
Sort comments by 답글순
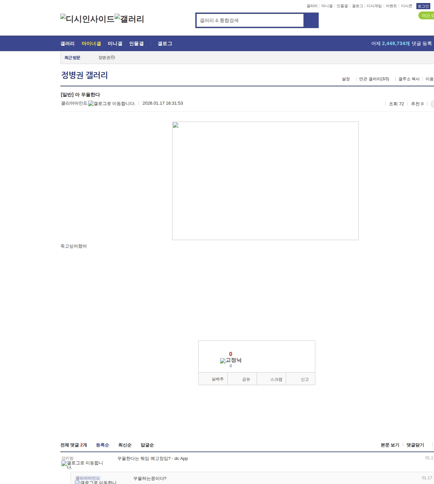pos(147,445)
